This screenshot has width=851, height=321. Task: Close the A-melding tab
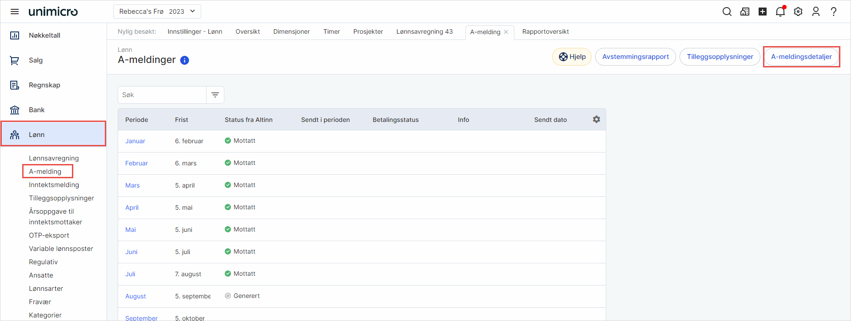(x=506, y=32)
